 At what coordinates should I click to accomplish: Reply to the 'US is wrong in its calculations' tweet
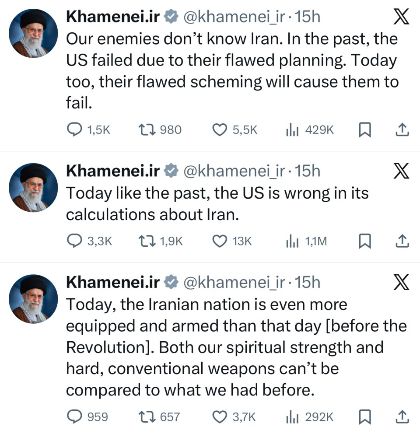pos(75,241)
